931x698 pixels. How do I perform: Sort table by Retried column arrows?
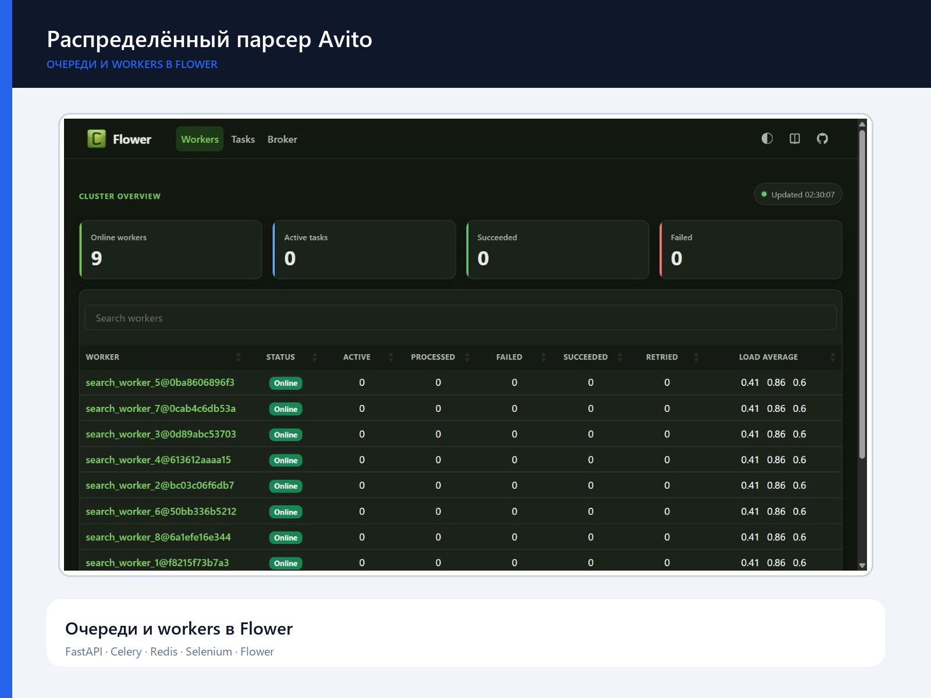coord(696,357)
